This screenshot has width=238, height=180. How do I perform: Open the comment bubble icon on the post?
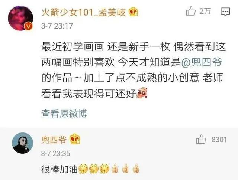click(225, 12)
